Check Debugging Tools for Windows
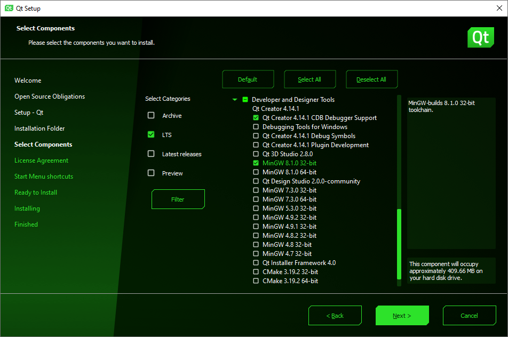This screenshot has width=508, height=337. click(x=256, y=126)
